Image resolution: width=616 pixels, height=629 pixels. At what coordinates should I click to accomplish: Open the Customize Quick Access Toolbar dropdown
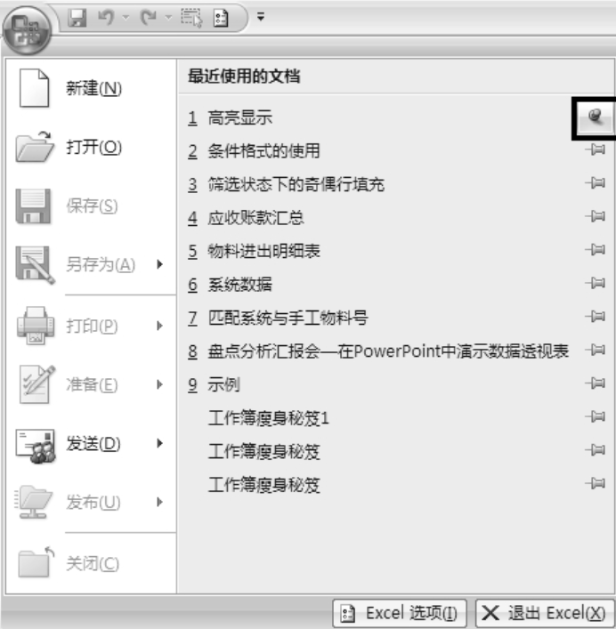(261, 17)
